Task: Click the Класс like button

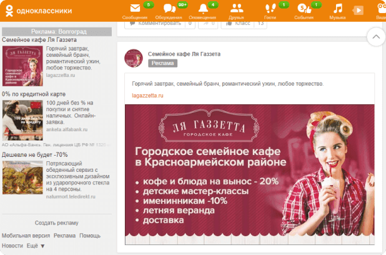Action: pyautogui.click(x=244, y=24)
